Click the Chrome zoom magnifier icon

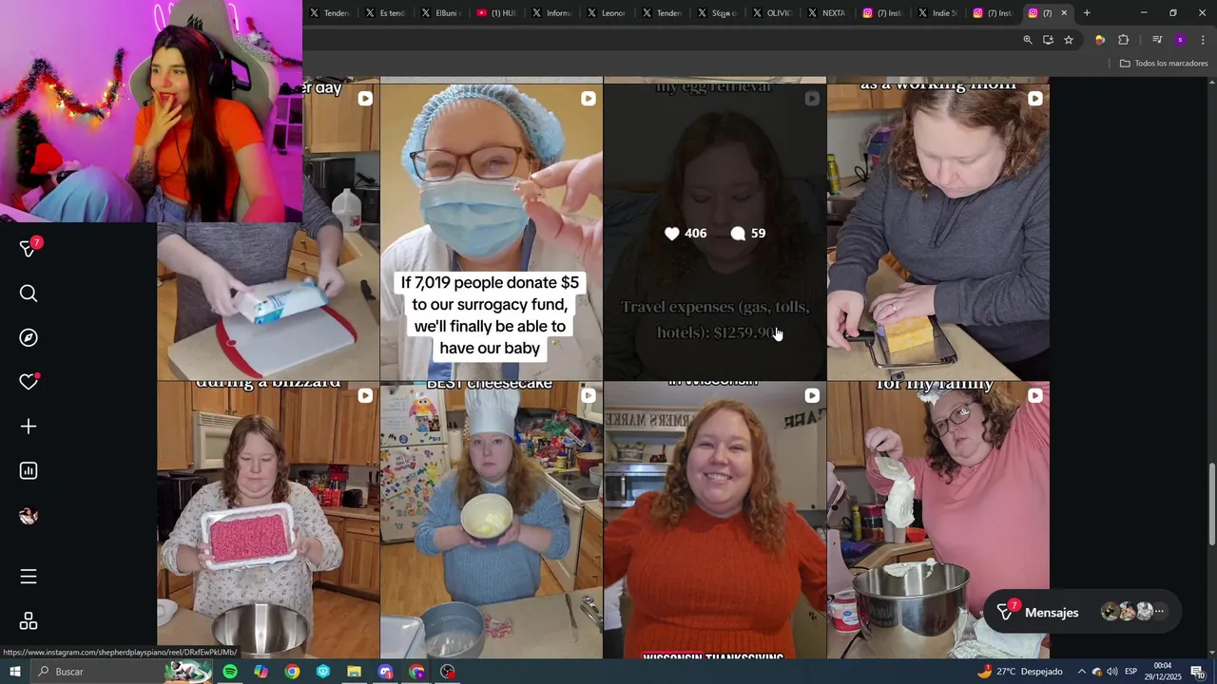[1028, 40]
